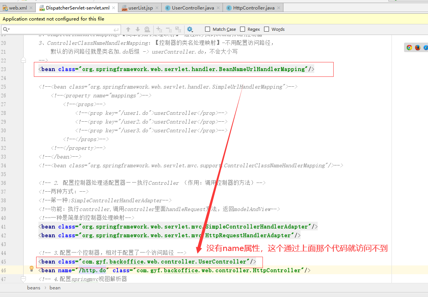Open the search settings gear menu
The image size is (428, 297).
tap(190, 29)
